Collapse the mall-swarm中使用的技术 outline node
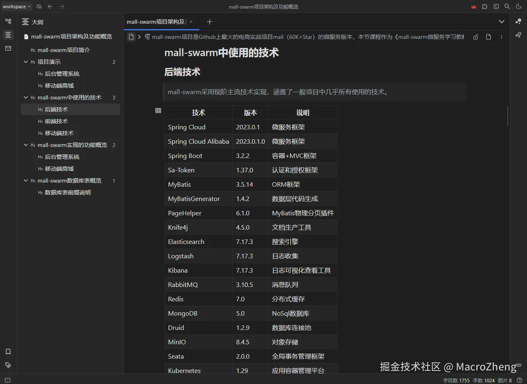 click(x=26, y=97)
